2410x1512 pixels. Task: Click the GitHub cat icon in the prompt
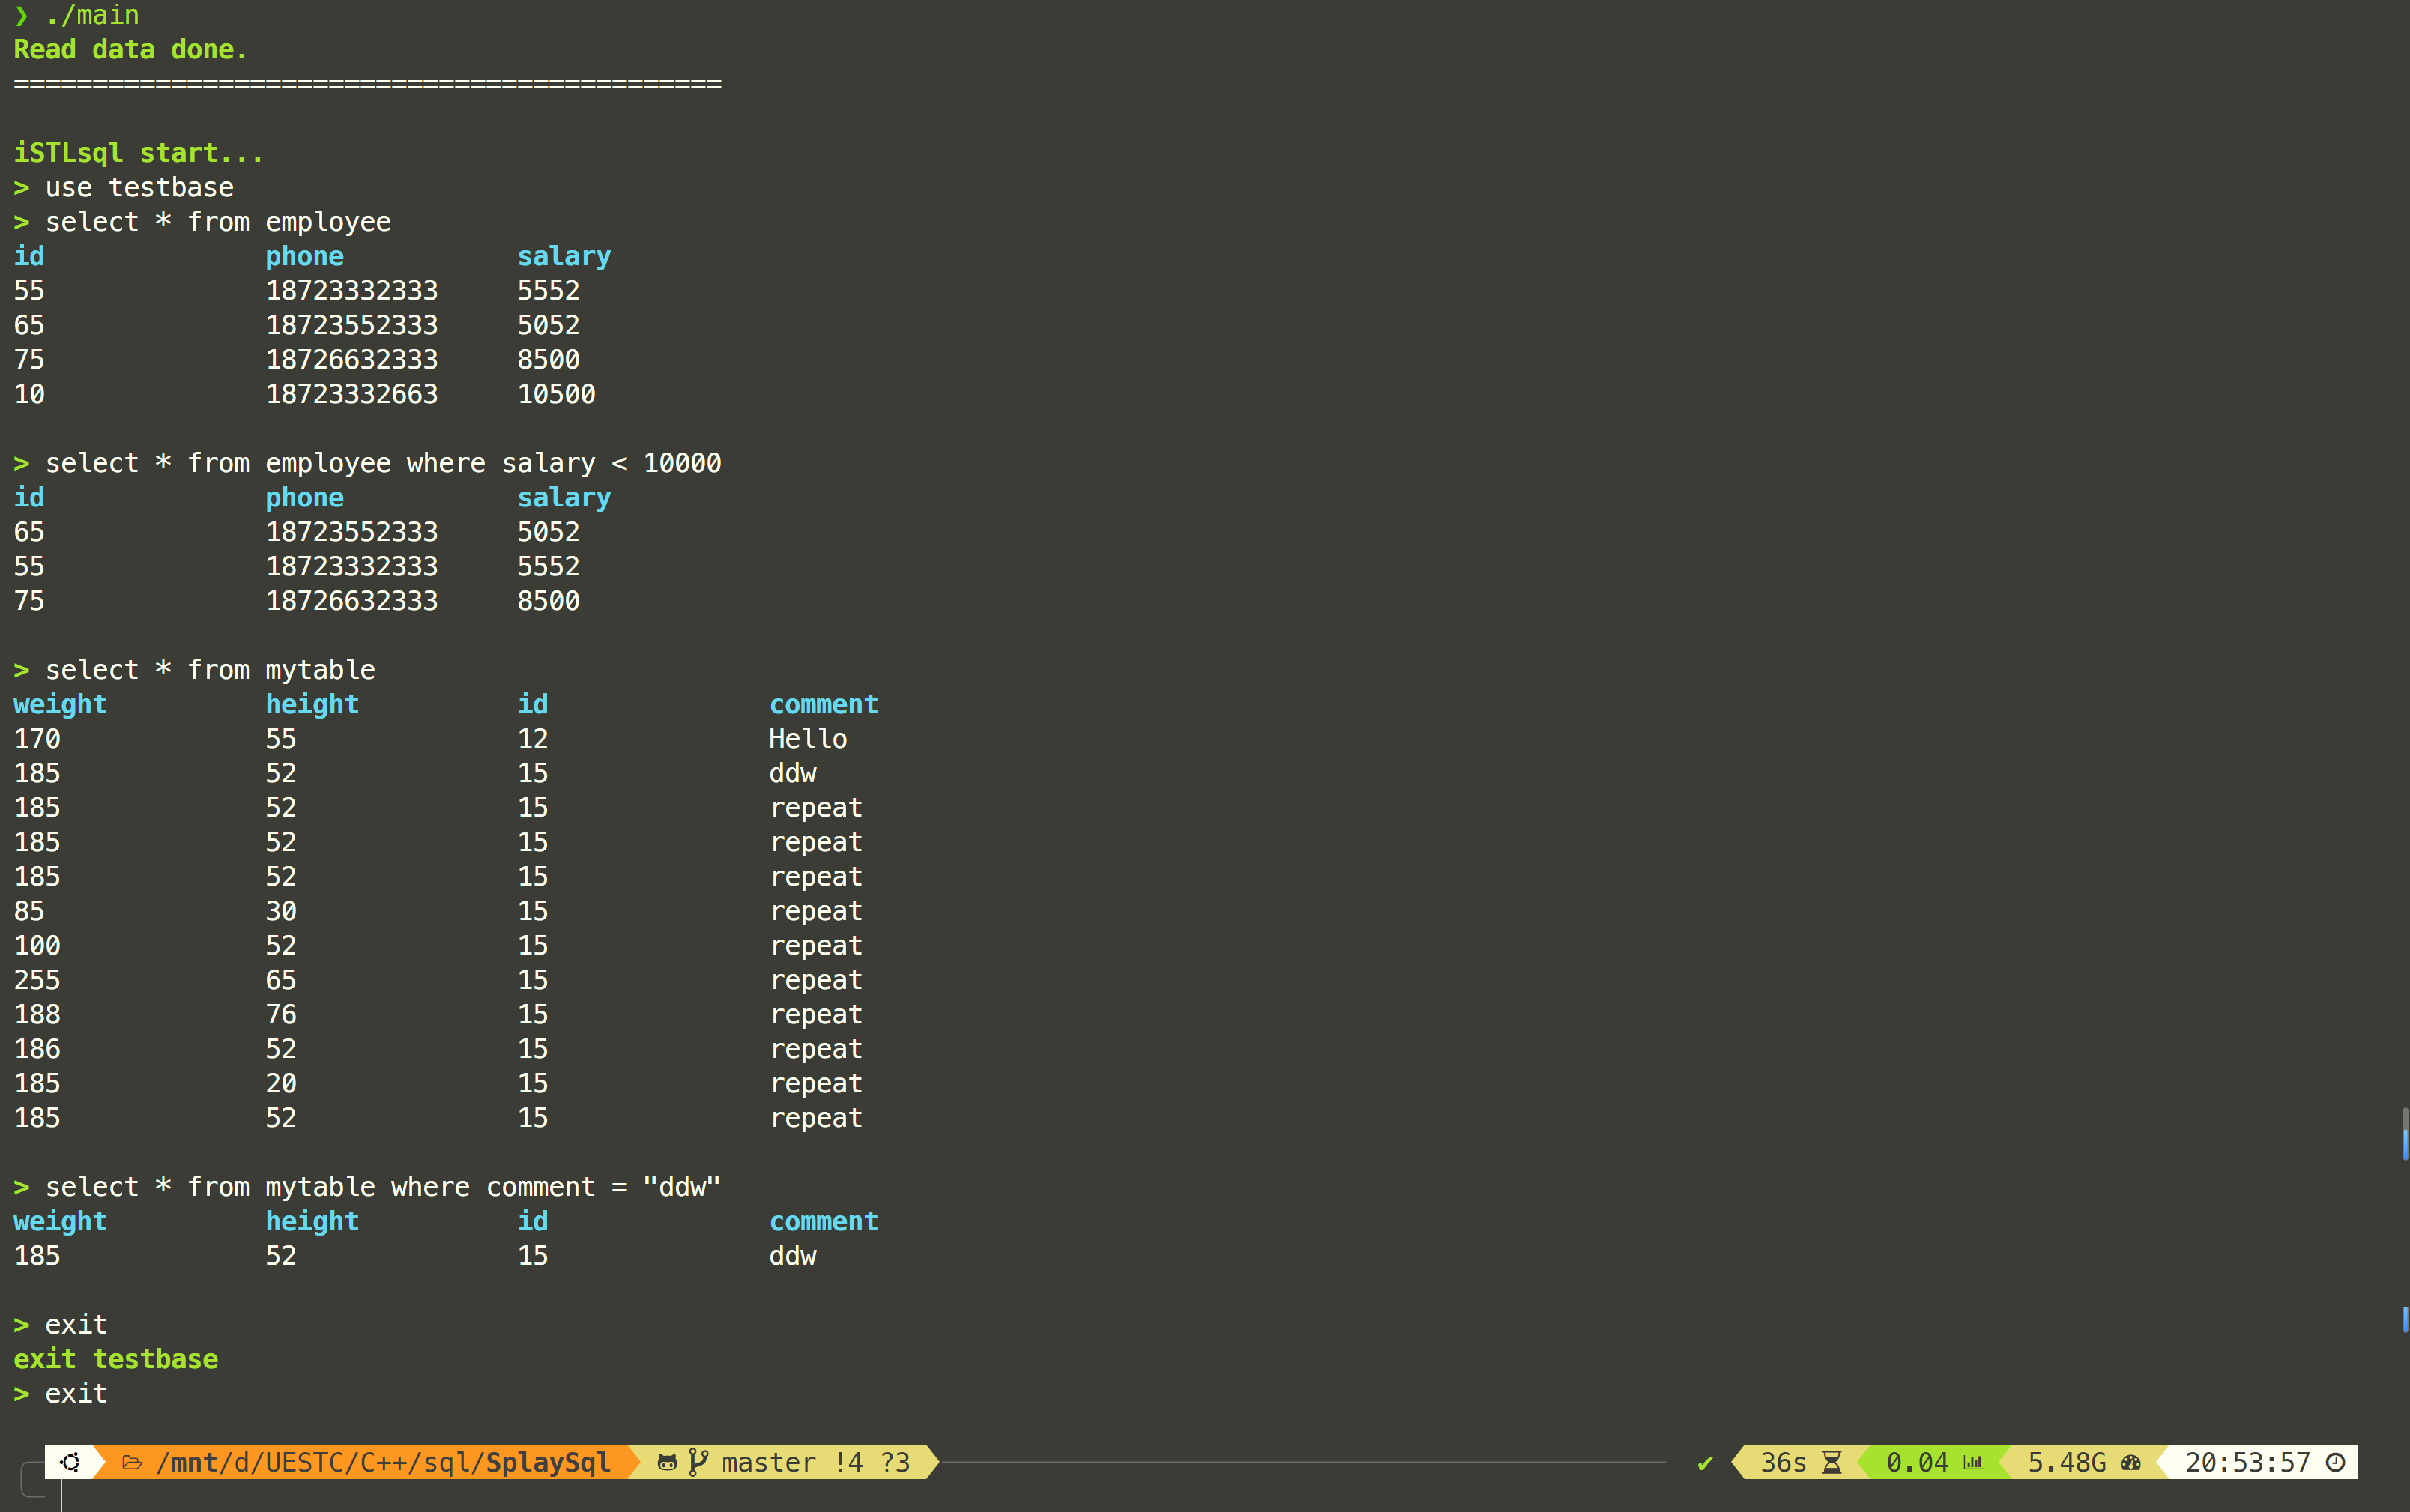tap(667, 1463)
